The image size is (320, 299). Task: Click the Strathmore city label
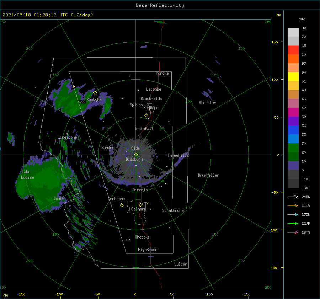[x=173, y=210]
